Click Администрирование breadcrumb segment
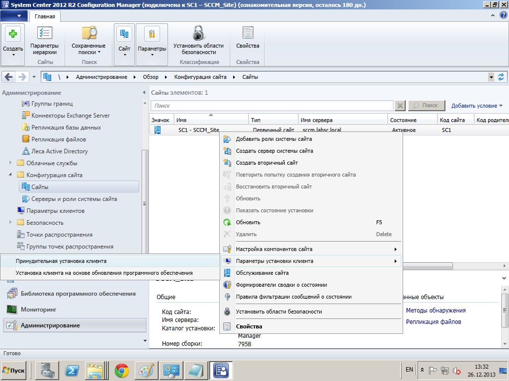The width and height of the screenshot is (509, 381). click(101, 77)
